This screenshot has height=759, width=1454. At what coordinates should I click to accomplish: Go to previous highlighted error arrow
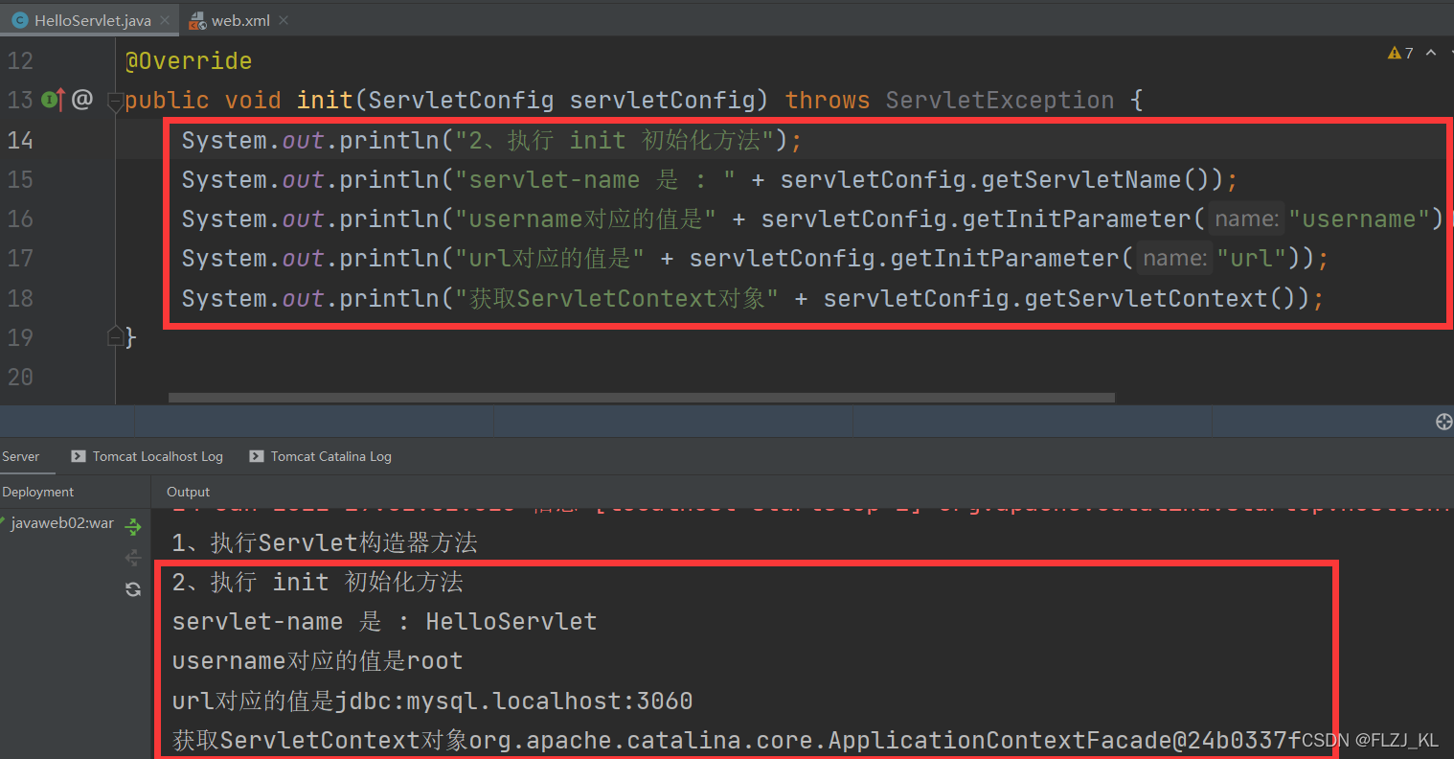[x=1431, y=53]
